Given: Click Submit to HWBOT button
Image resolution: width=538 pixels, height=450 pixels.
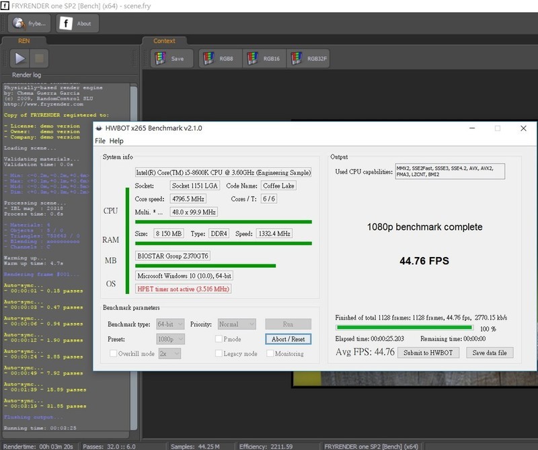Looking at the screenshot, I should click(x=428, y=352).
